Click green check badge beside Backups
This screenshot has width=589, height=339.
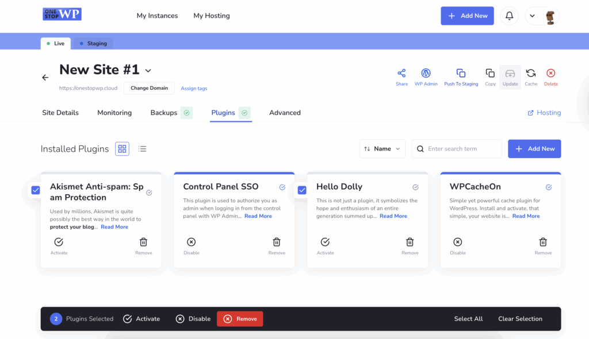(187, 113)
